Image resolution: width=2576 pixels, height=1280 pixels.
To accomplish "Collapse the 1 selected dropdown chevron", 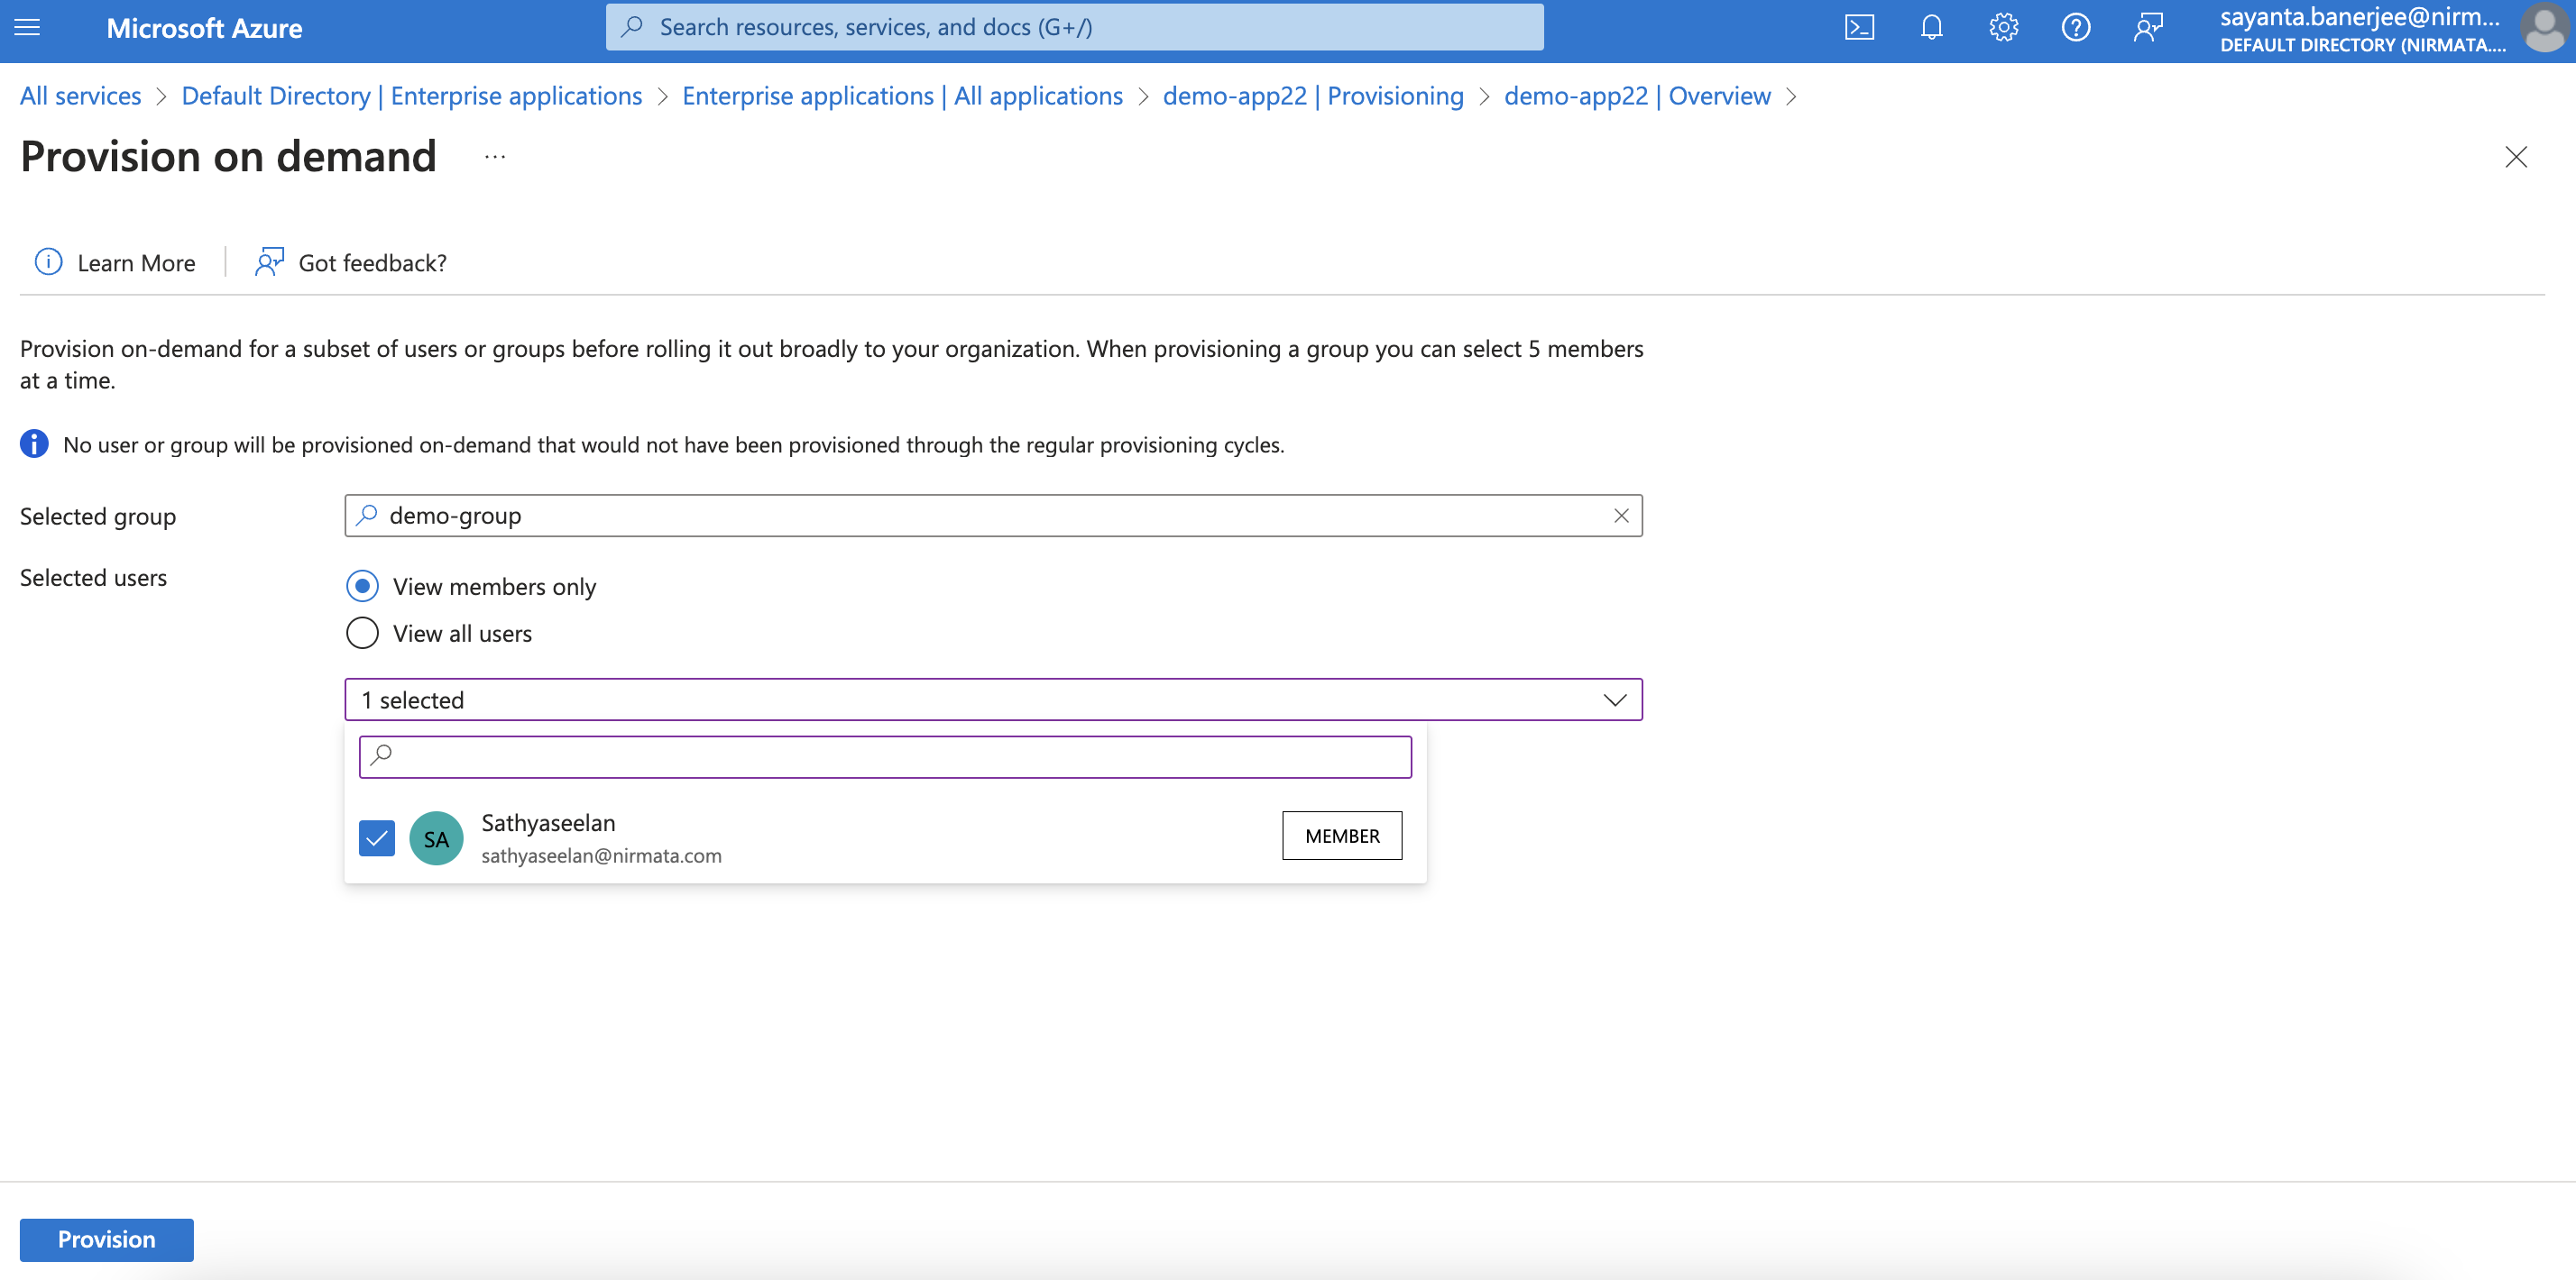I will click(1614, 699).
